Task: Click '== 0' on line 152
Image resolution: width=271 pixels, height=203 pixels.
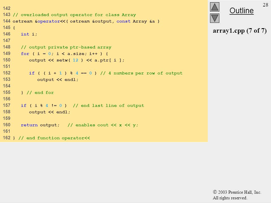Action: coord(86,73)
